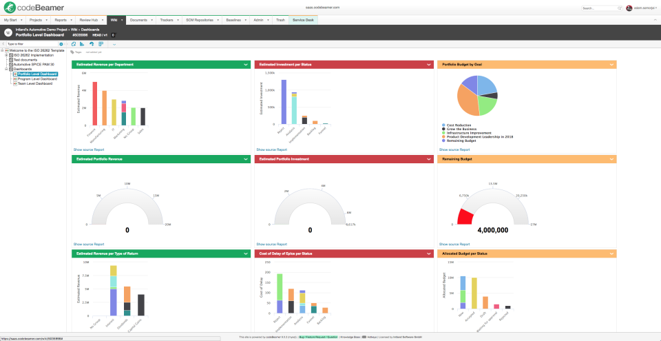Open the adam.somorjai user menu
The width and height of the screenshot is (661, 341).
(x=645, y=8)
